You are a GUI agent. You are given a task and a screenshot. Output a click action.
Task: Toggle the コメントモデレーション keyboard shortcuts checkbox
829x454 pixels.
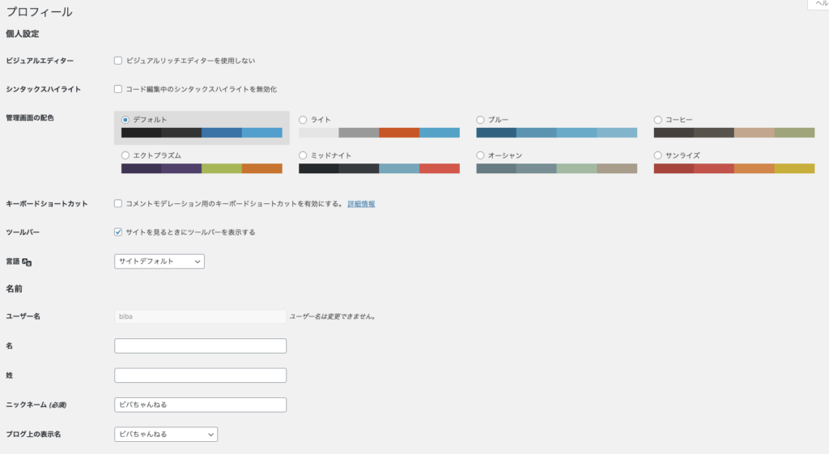pyautogui.click(x=118, y=203)
